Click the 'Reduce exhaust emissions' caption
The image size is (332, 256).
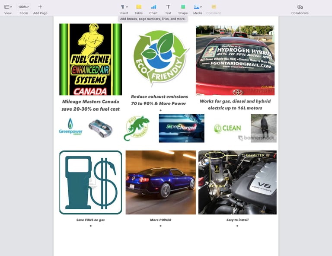click(160, 96)
